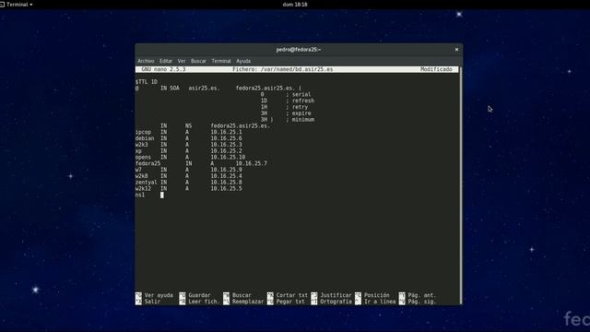Click the zentyal hostname
Viewport: 590px width, 332px height.
pyautogui.click(x=147, y=183)
